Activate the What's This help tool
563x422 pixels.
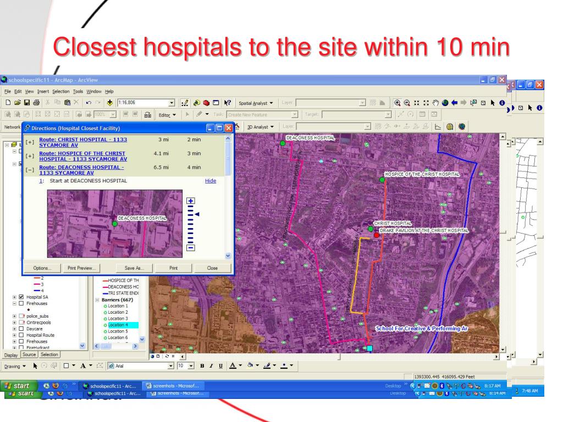(227, 103)
